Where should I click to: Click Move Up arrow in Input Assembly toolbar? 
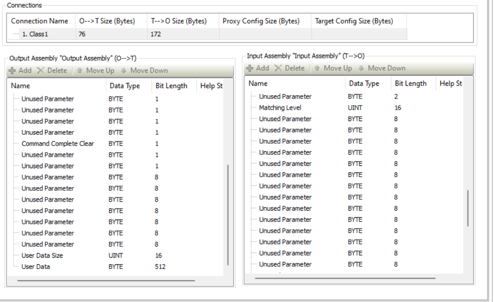coord(317,68)
